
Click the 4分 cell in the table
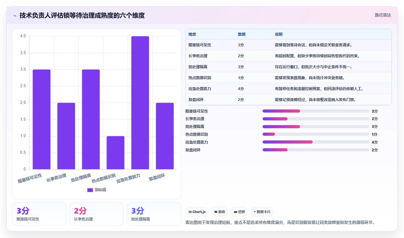[x=241, y=89]
